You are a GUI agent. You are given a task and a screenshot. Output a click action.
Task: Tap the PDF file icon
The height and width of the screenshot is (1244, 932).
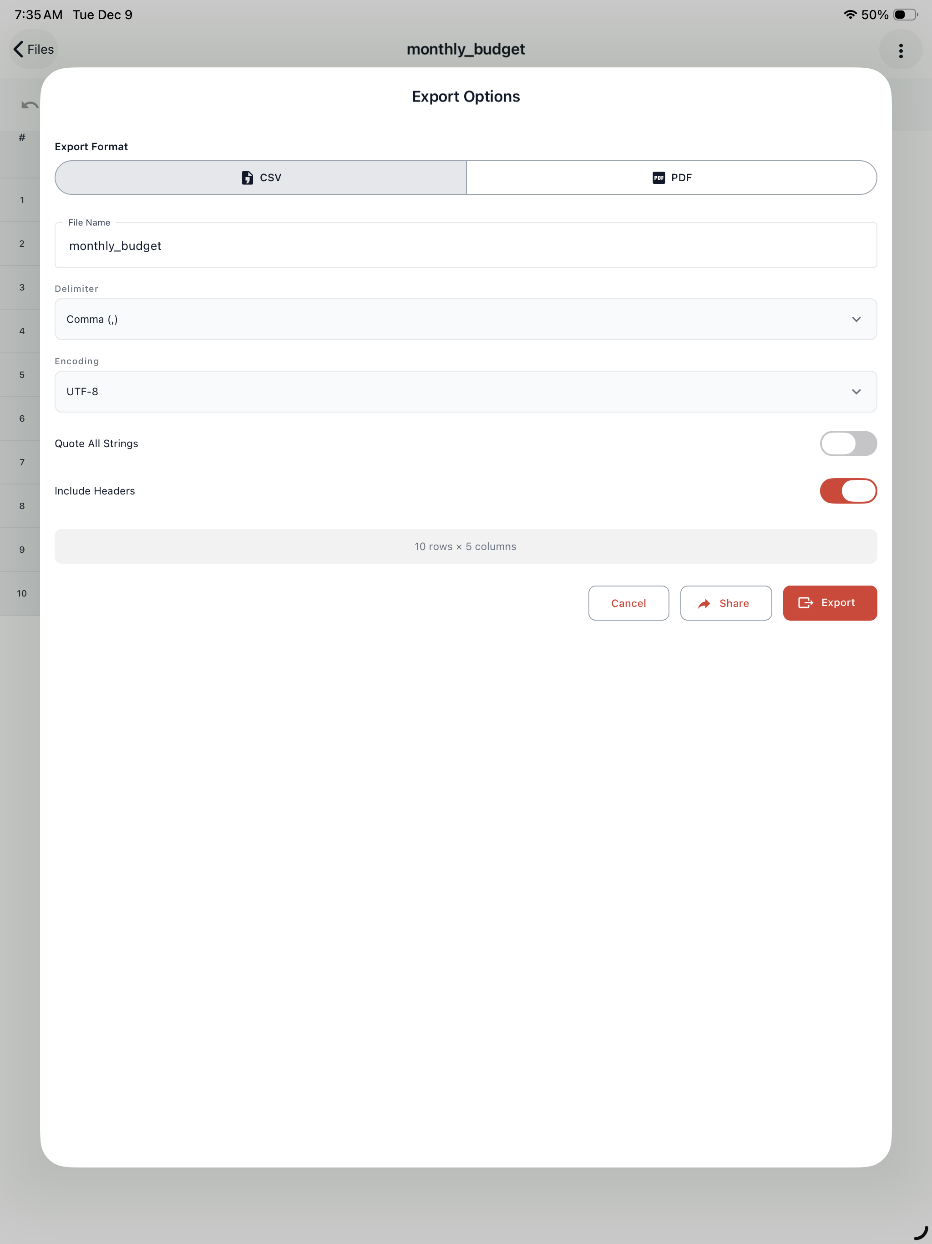pos(659,178)
